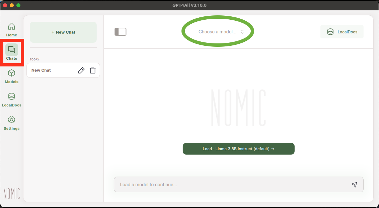Select the Home sidebar icon
The image size is (379, 208).
pos(11,29)
